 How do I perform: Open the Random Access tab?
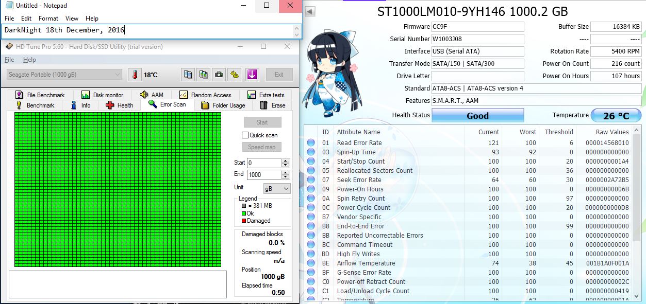pyautogui.click(x=205, y=95)
